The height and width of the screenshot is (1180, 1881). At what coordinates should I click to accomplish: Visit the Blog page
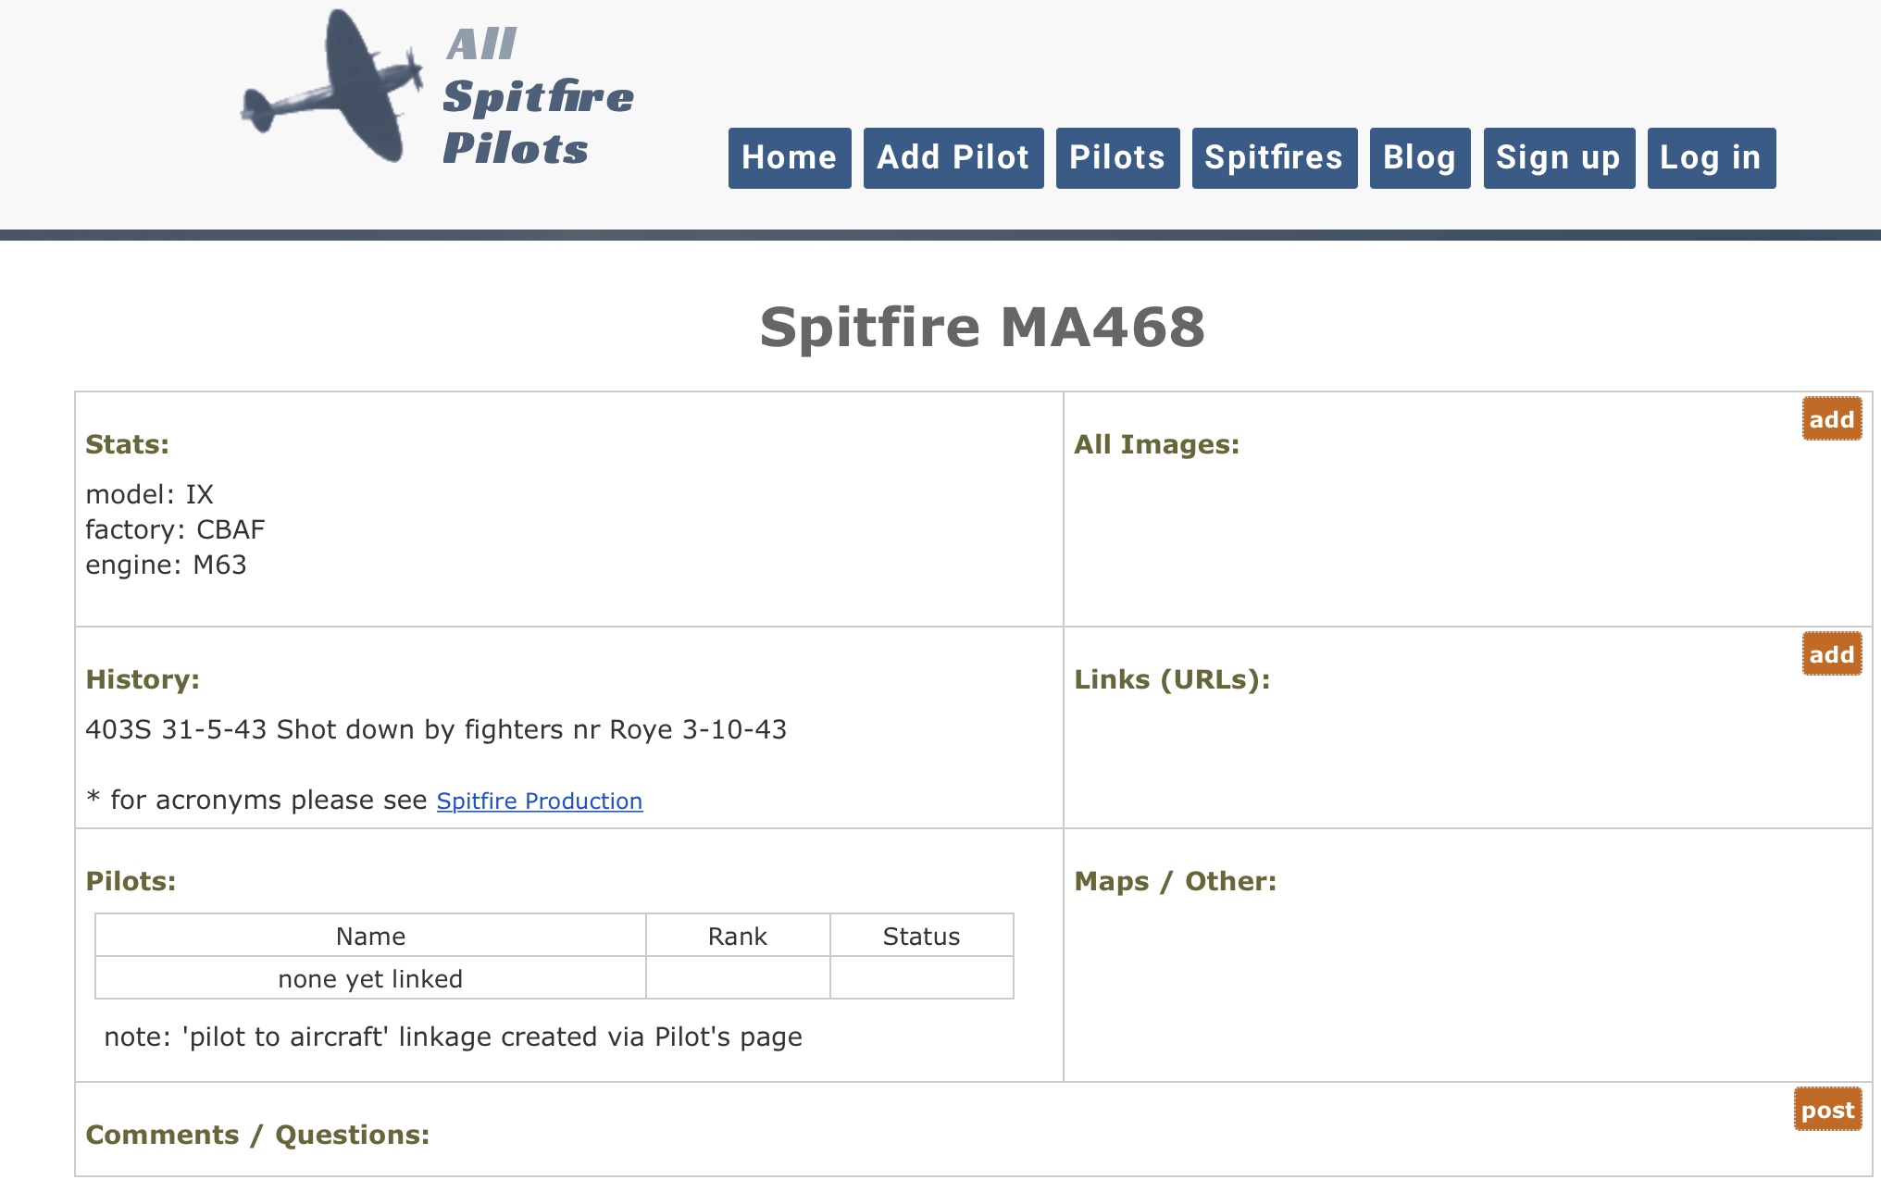pyautogui.click(x=1419, y=158)
